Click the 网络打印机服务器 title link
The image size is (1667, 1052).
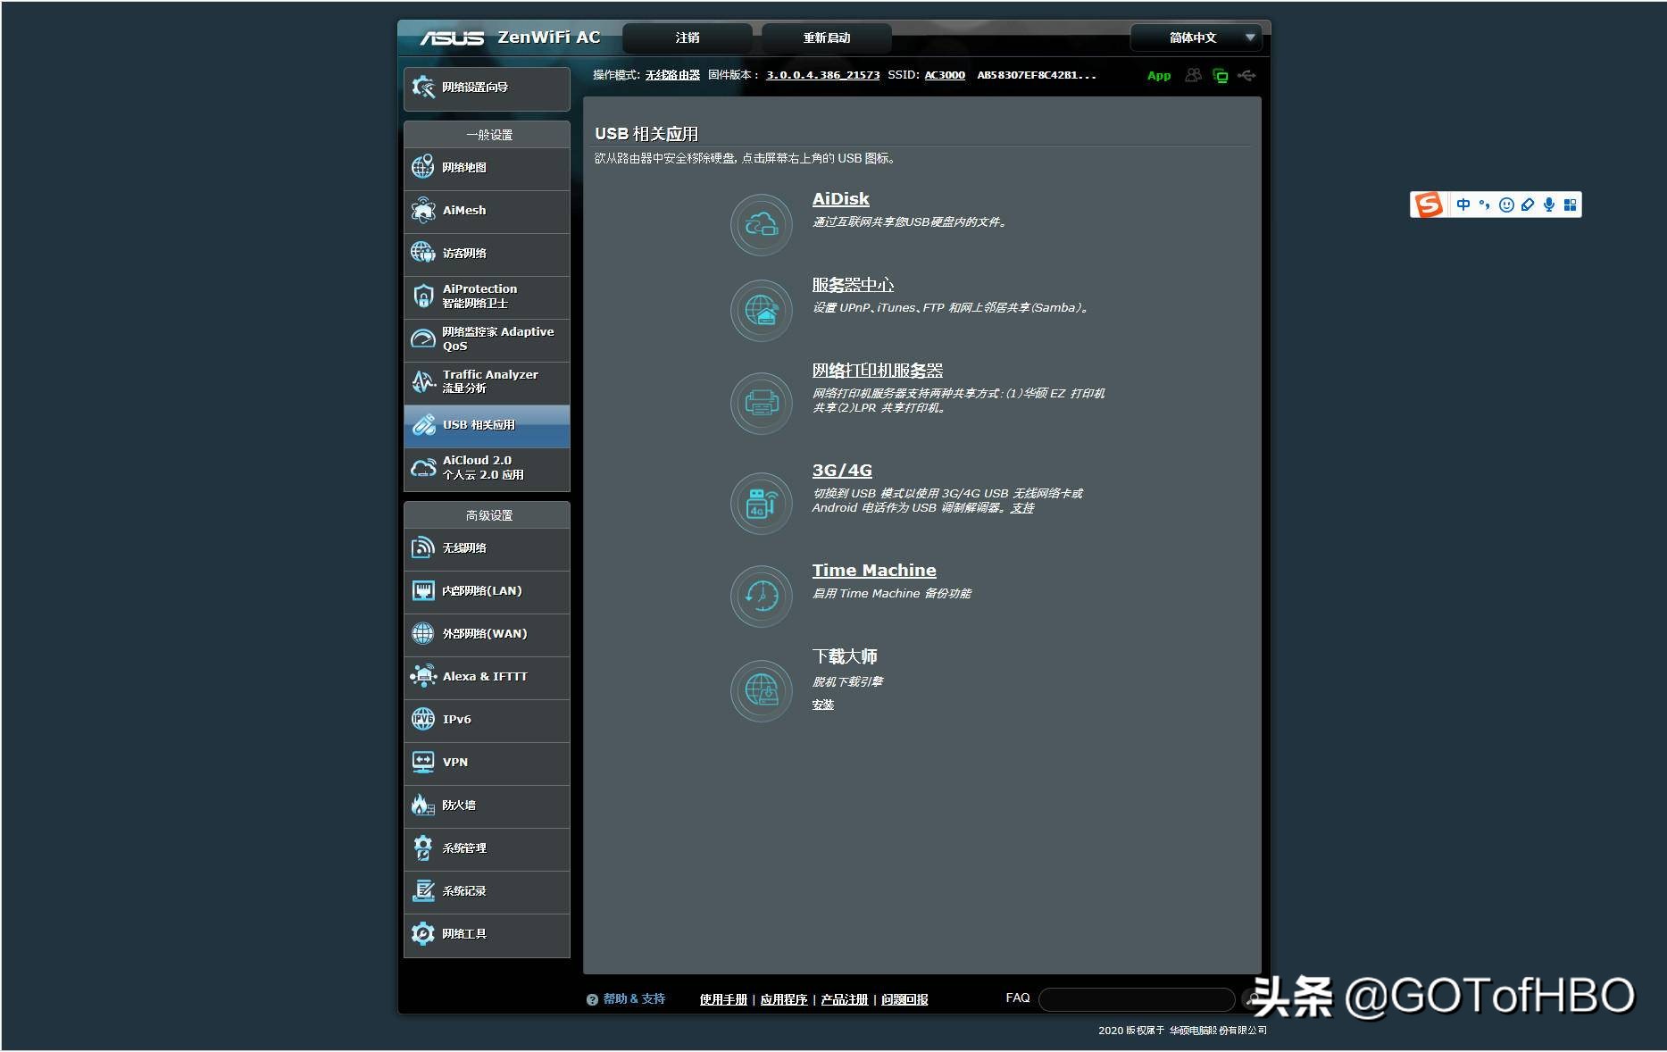[878, 371]
